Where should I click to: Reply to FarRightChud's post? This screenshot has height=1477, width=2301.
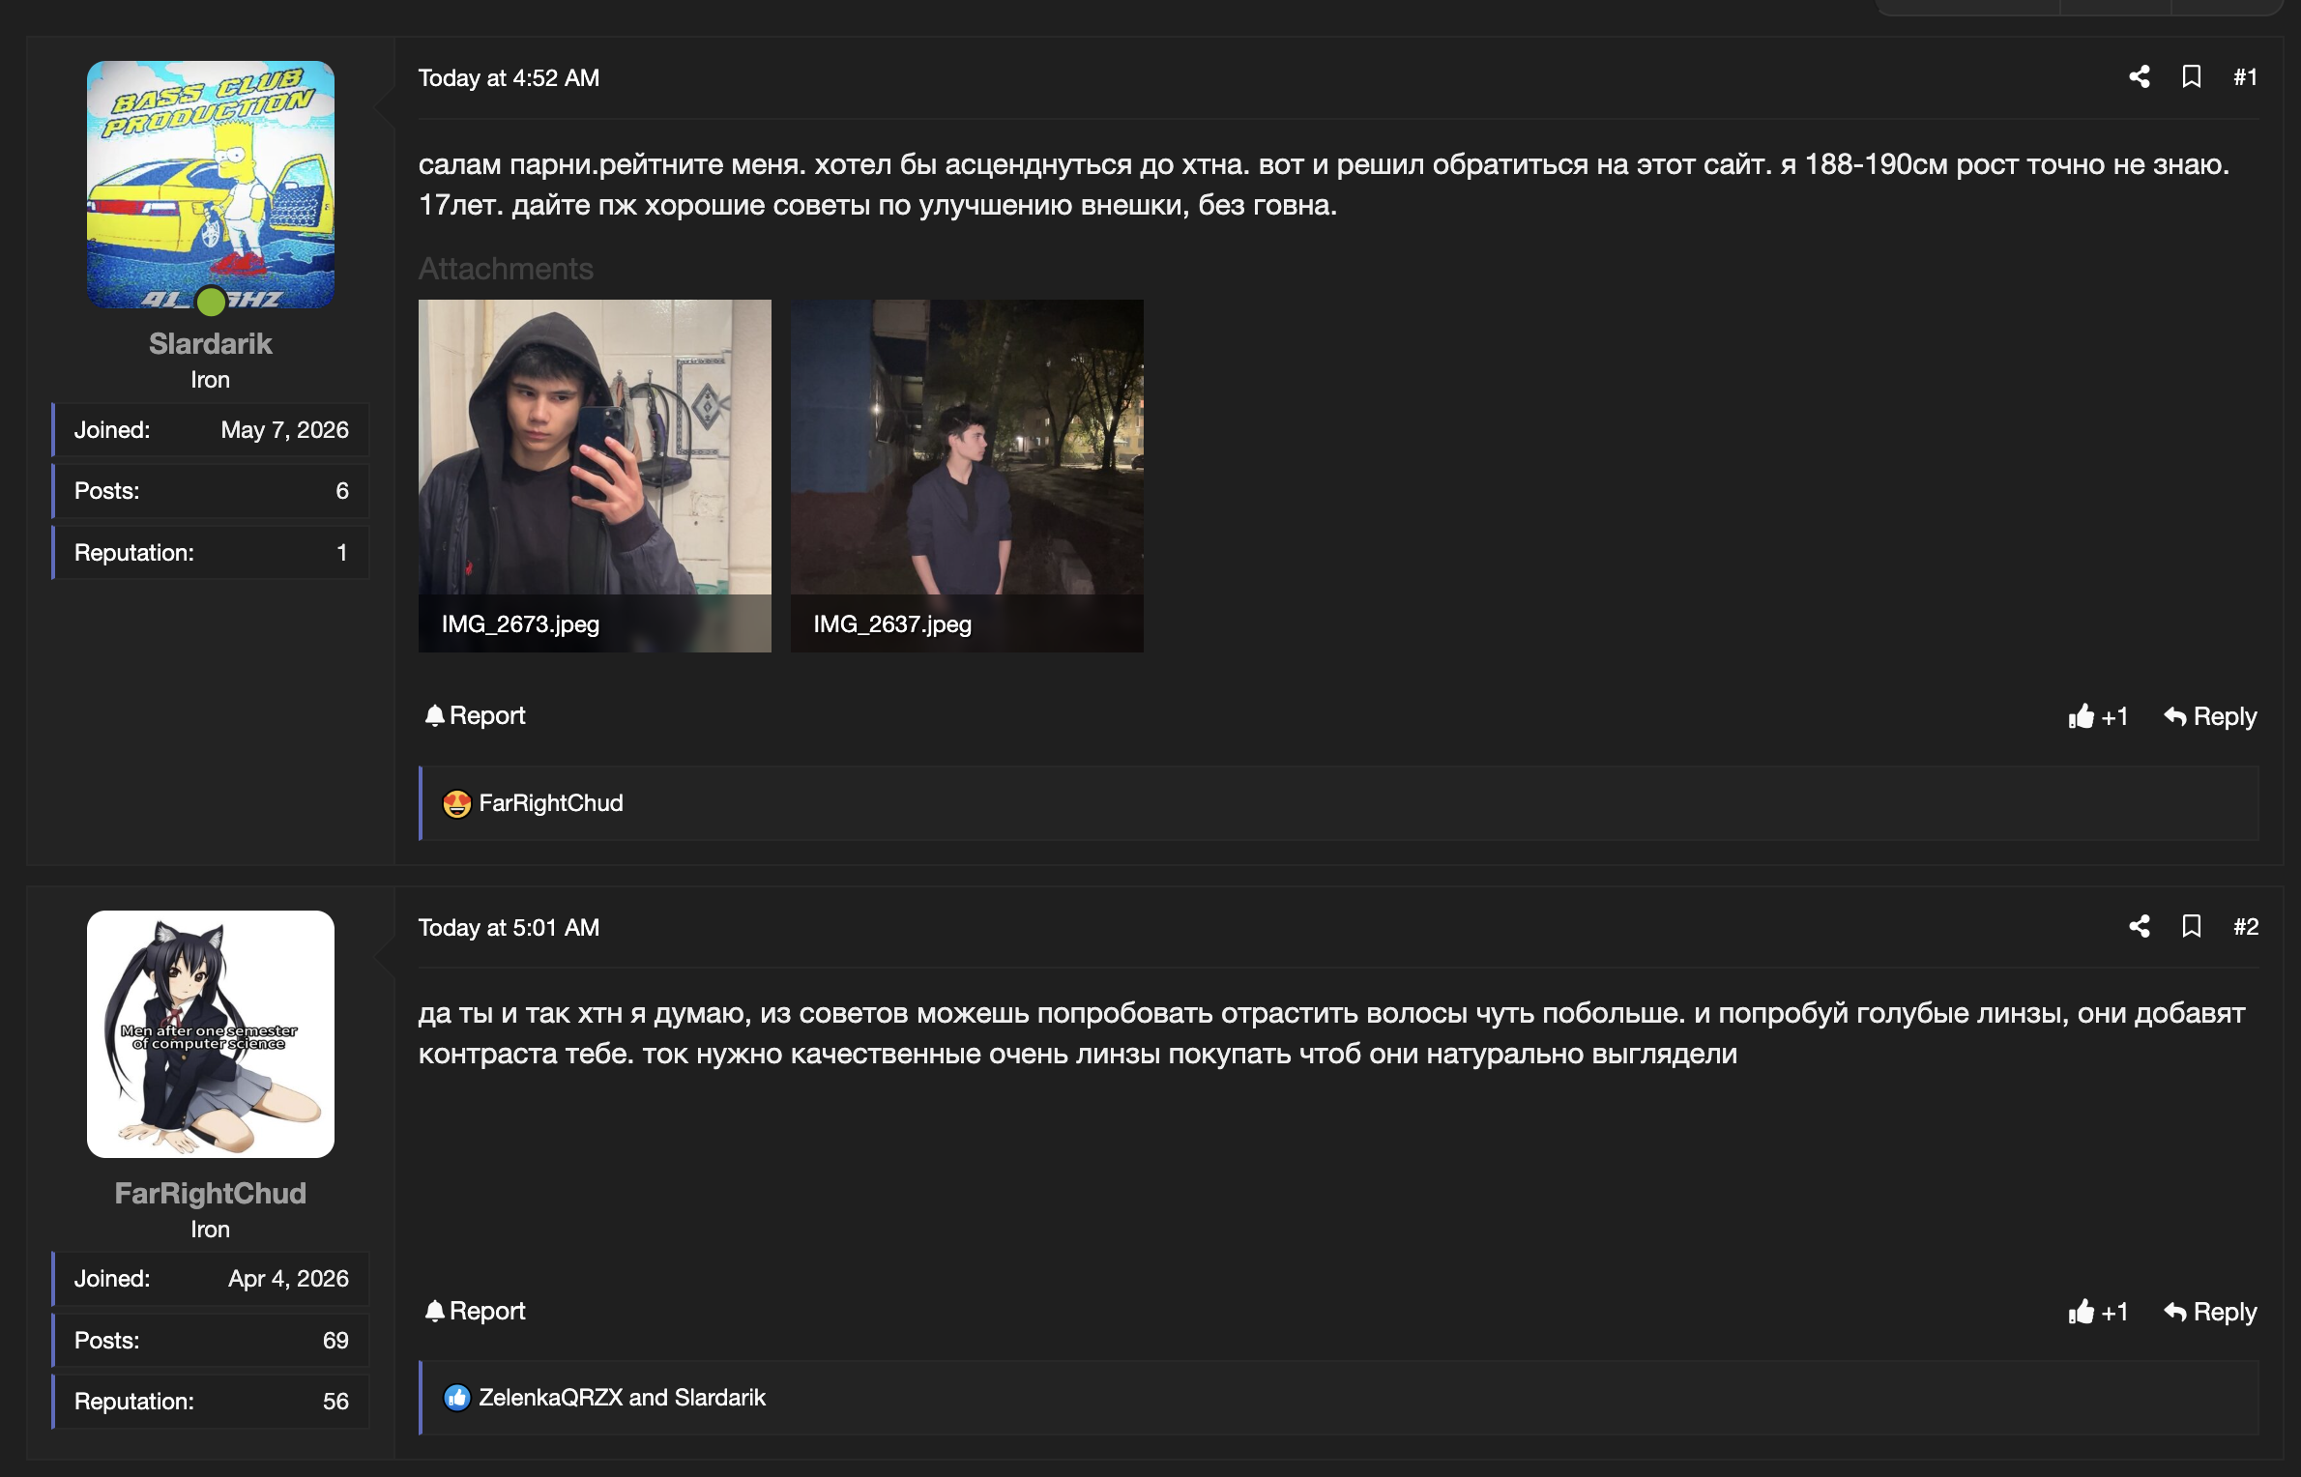[2210, 1312]
